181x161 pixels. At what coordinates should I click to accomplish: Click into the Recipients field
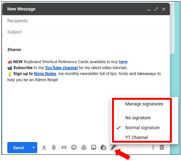coord(86,21)
